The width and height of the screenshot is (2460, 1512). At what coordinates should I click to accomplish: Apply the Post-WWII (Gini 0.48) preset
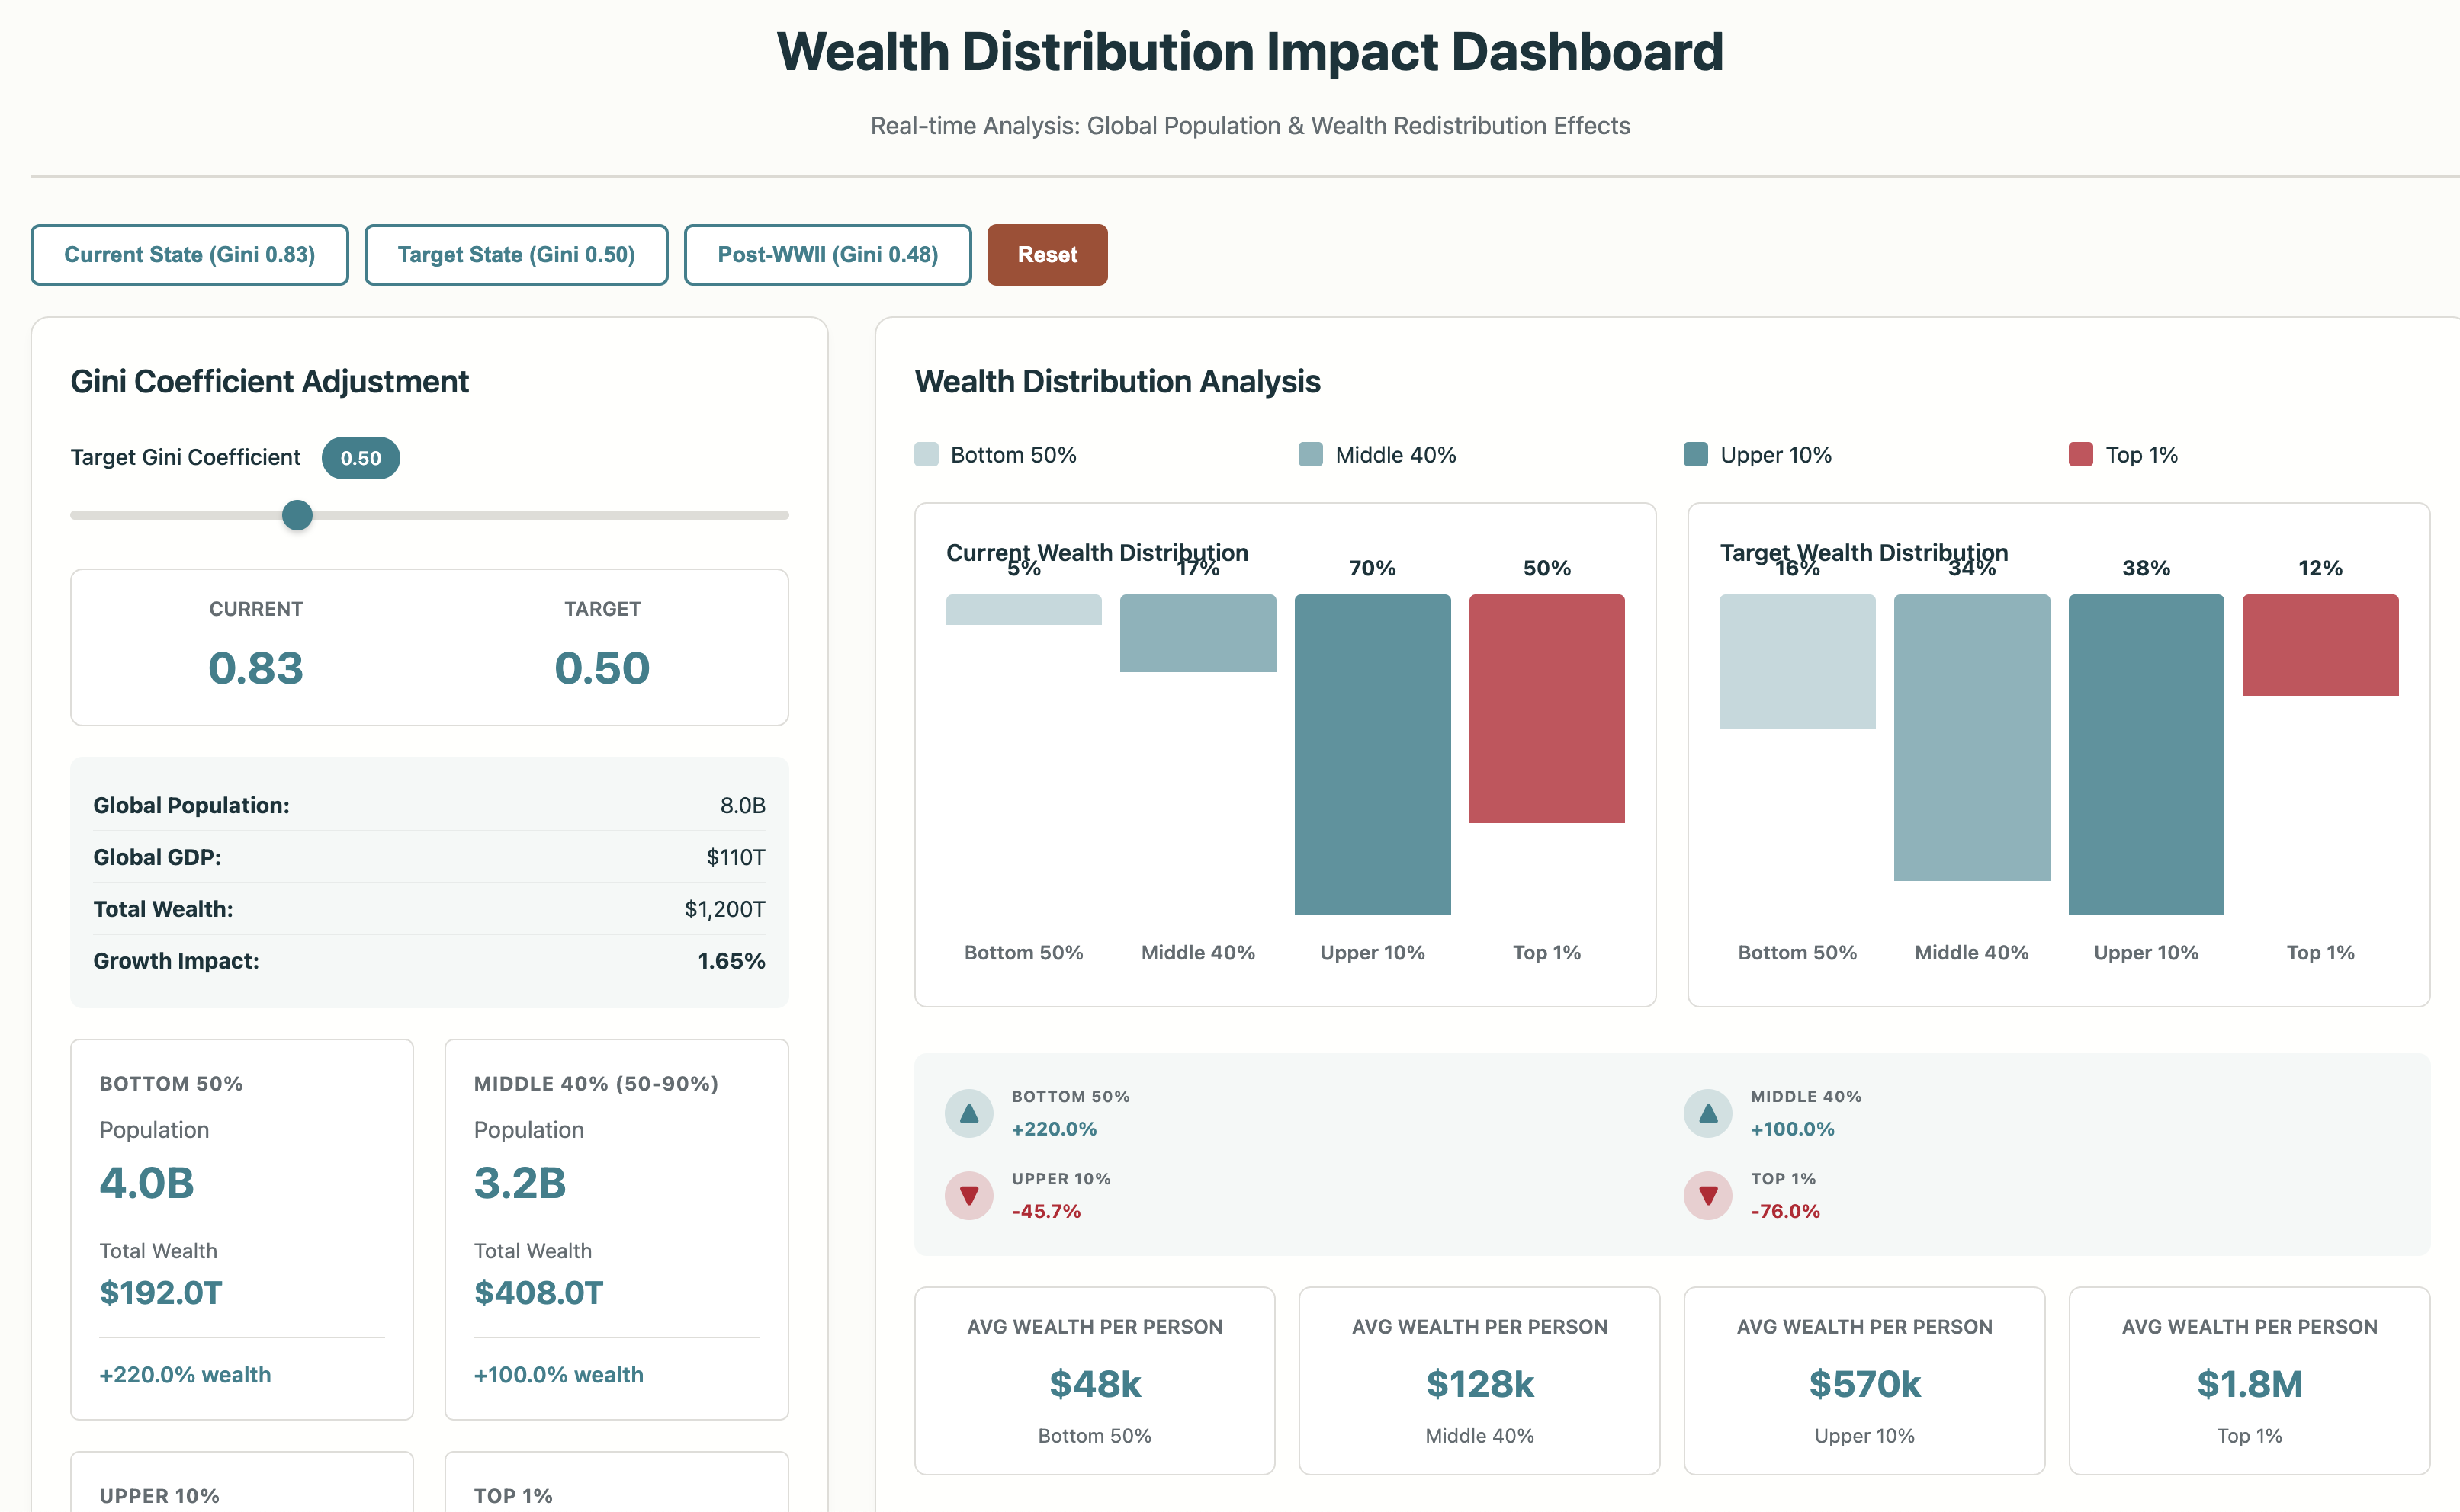(x=827, y=255)
